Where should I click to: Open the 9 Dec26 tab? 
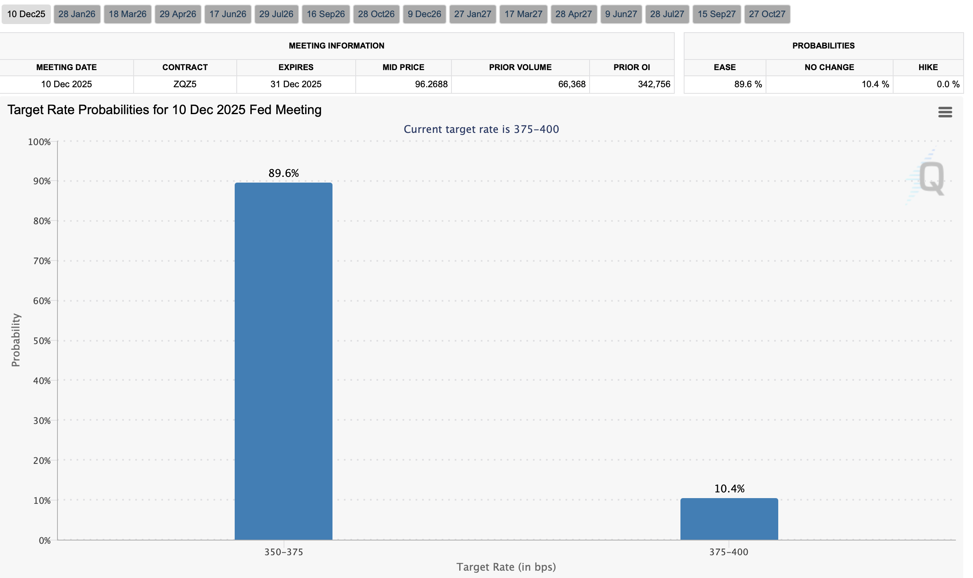click(x=424, y=14)
